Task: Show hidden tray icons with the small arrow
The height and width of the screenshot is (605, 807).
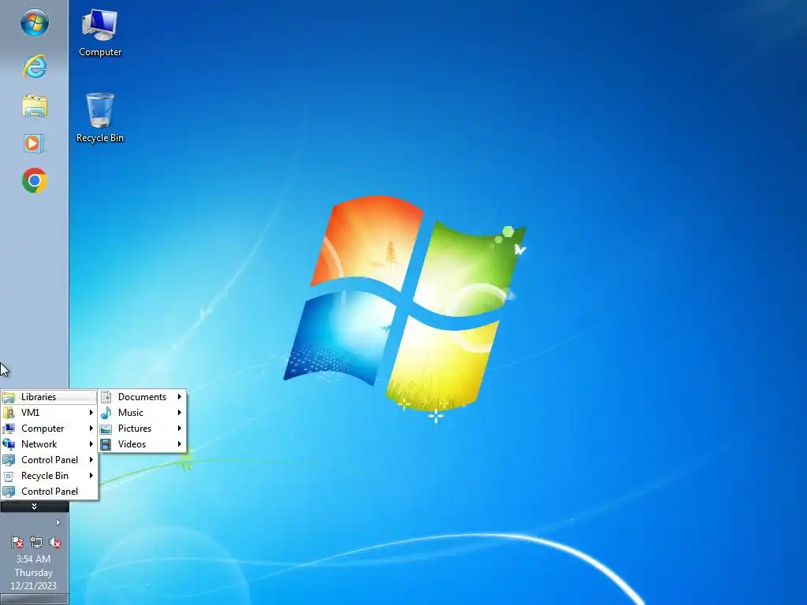Action: pos(58,523)
